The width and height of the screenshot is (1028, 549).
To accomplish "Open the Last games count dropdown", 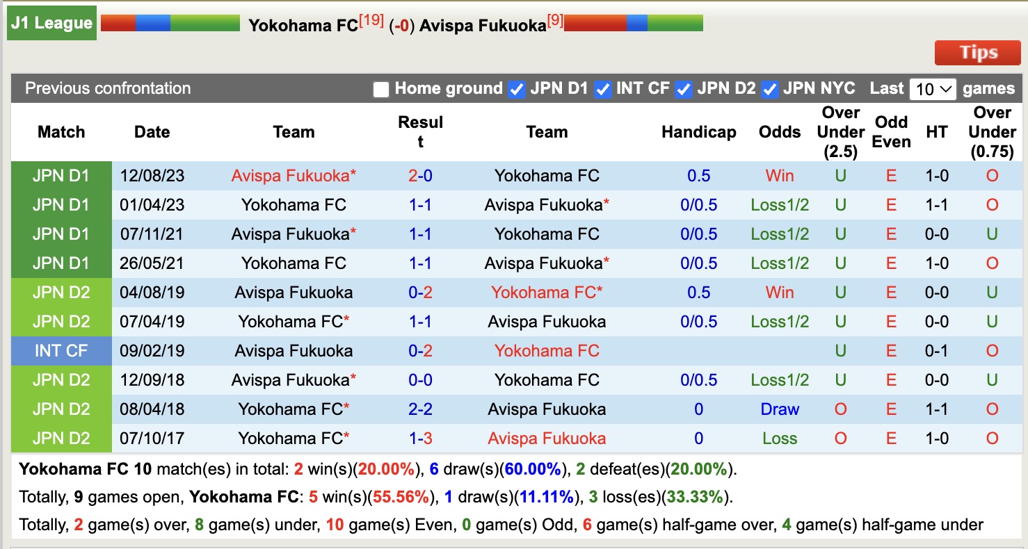I will [x=932, y=89].
